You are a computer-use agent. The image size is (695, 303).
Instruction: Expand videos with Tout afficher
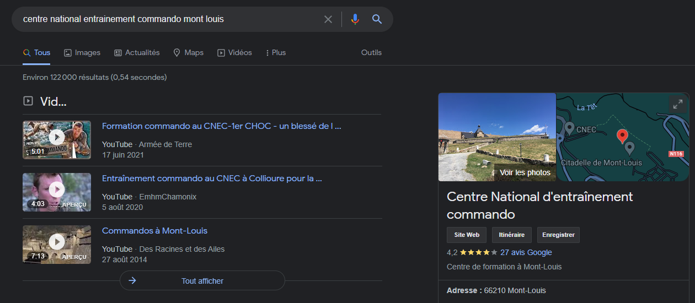(202, 281)
